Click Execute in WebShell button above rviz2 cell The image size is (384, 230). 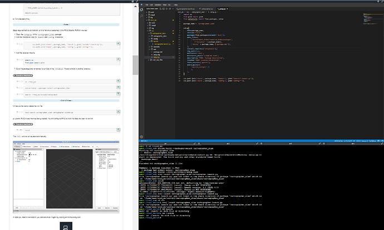click(23, 124)
